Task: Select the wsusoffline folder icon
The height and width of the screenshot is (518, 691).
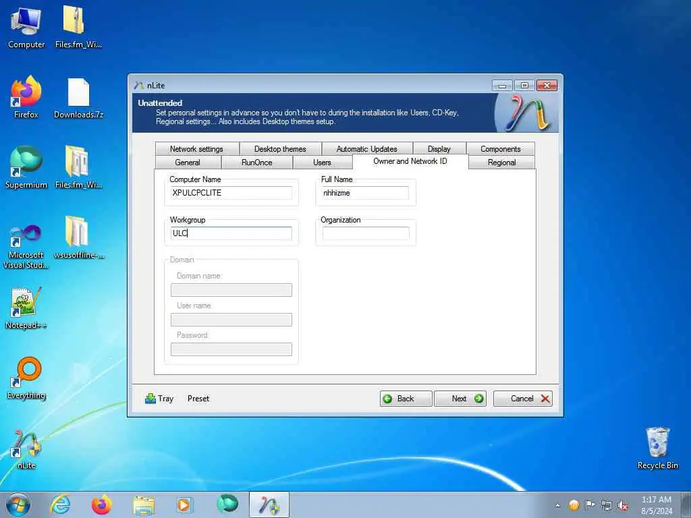Action: click(78, 238)
